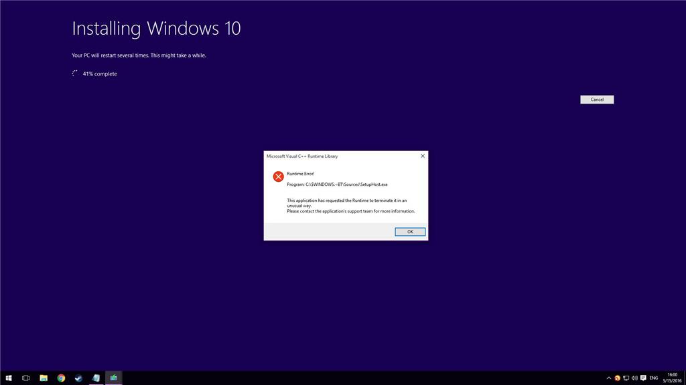Select the active Windows Setup taskbar icon

[x=114, y=378]
